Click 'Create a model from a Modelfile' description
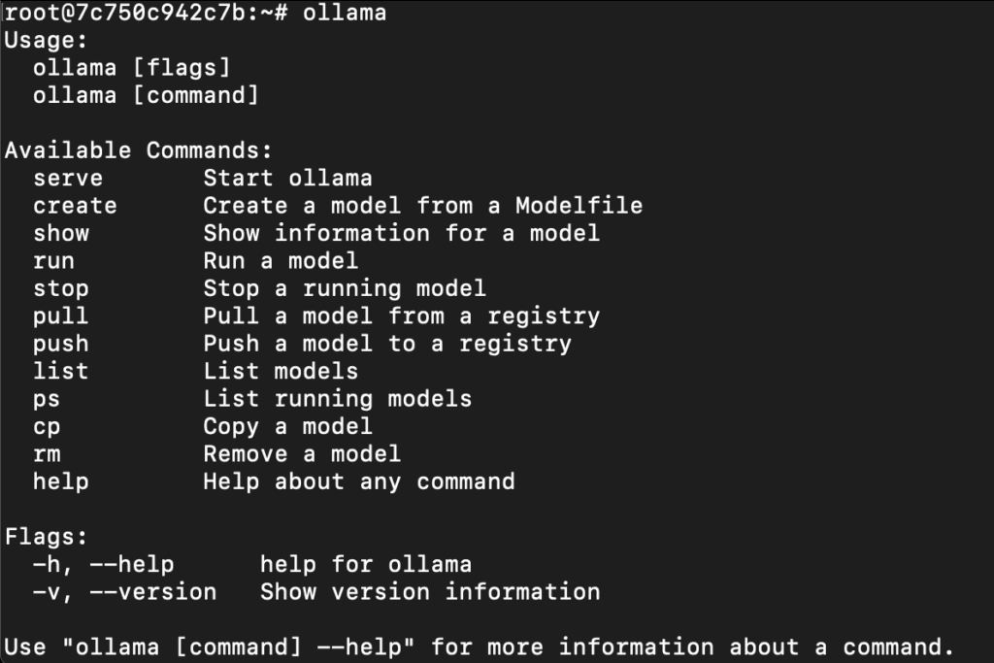The height and width of the screenshot is (663, 994). [x=422, y=206]
